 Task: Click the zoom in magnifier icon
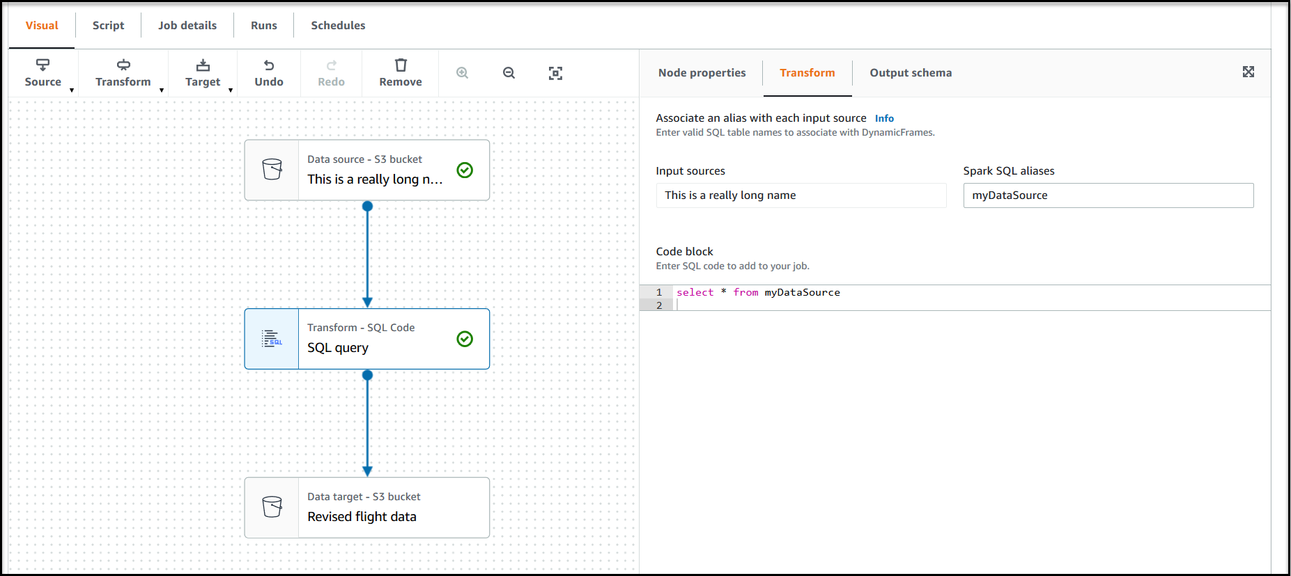point(462,73)
